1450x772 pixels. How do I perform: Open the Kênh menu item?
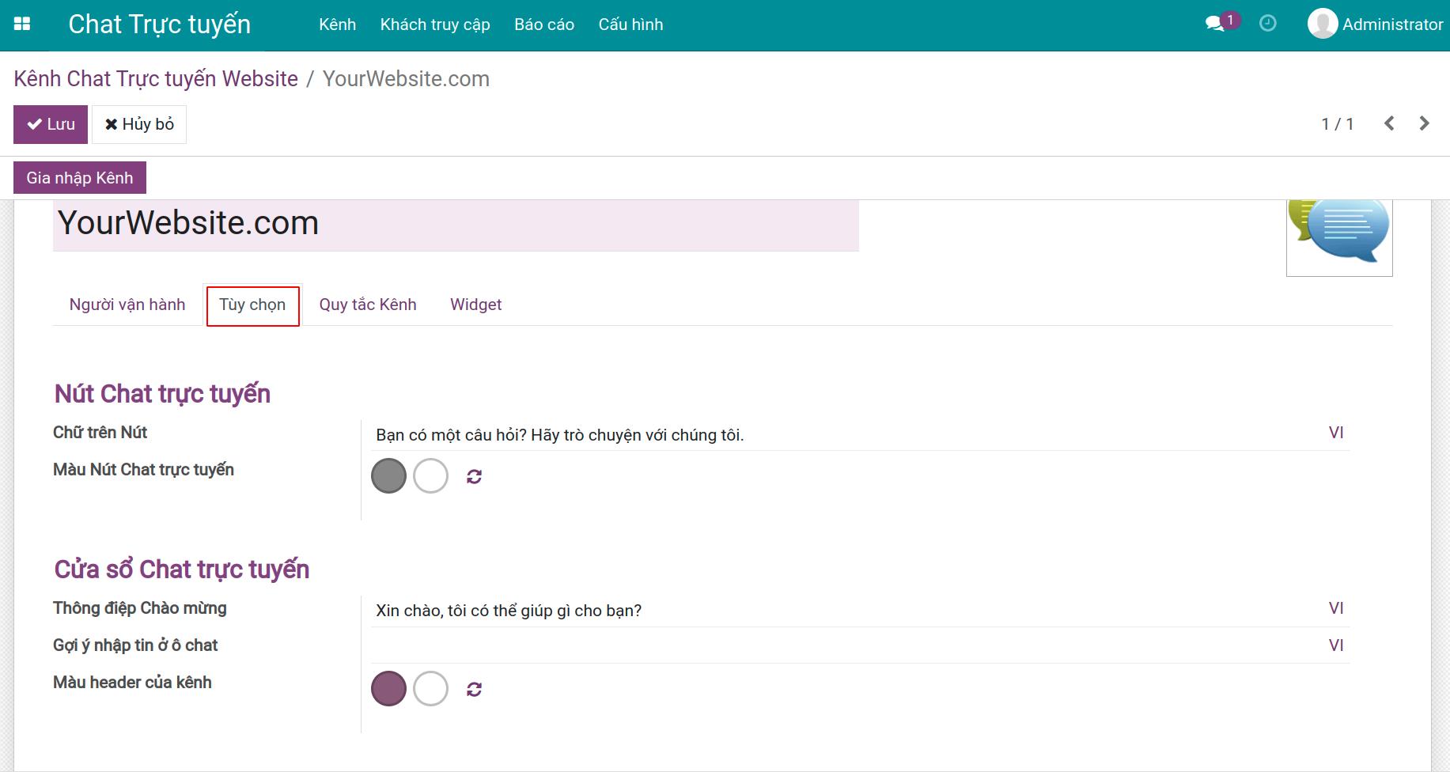[337, 25]
